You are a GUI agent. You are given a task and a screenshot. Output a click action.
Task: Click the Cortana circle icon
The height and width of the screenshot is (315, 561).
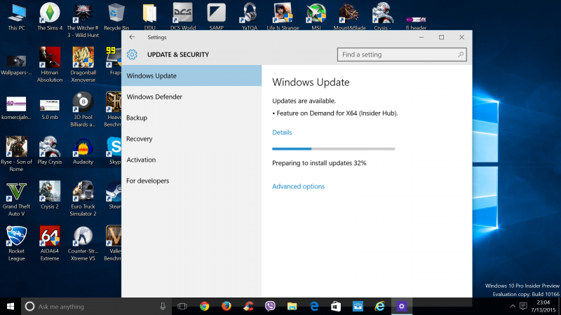coord(29,307)
